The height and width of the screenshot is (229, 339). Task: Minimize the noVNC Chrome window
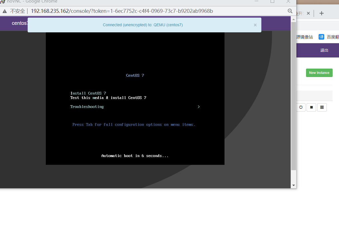pyautogui.click(x=256, y=1)
